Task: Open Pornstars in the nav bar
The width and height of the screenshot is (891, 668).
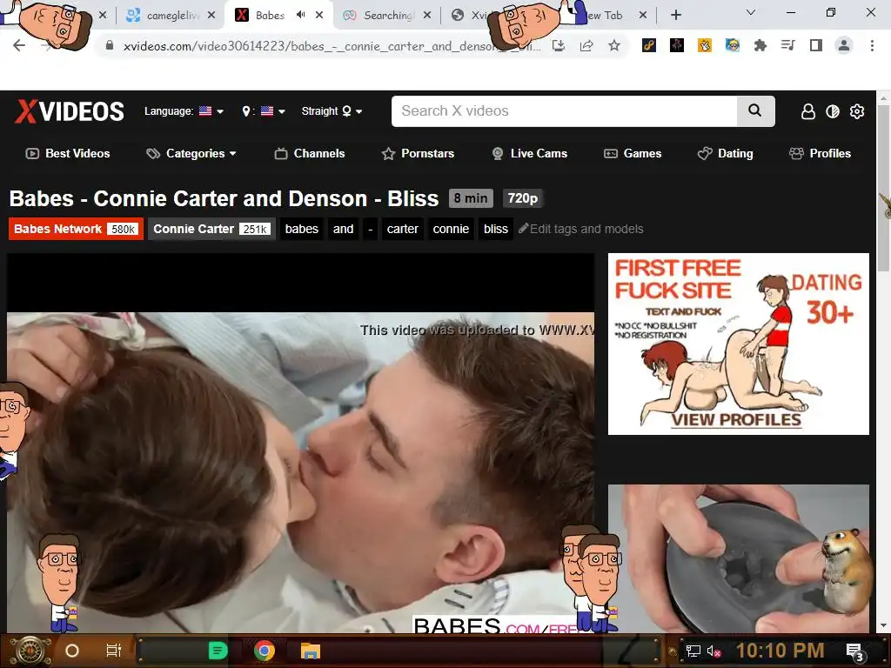Action: pyautogui.click(x=419, y=153)
